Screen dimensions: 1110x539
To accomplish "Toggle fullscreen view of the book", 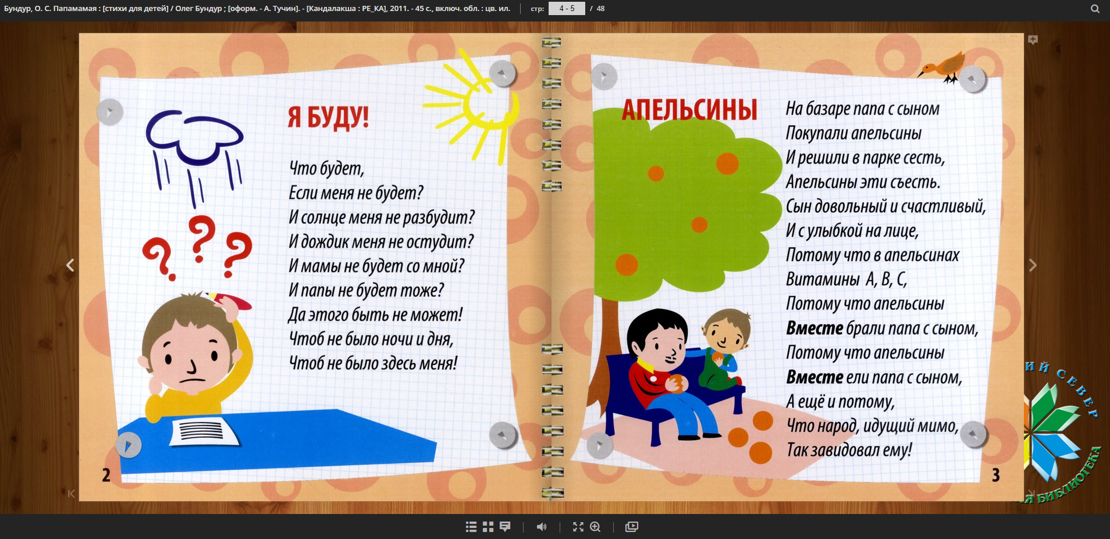I will pyautogui.click(x=578, y=526).
